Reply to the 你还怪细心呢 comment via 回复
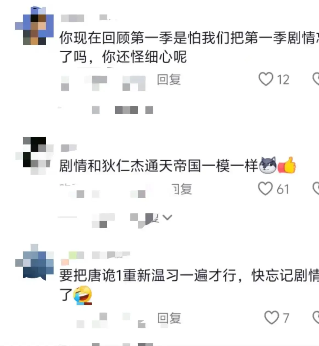This screenshot has height=346, width=319. (169, 80)
